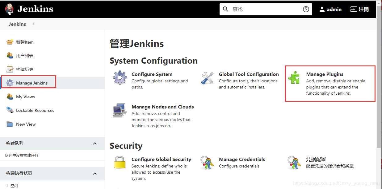Click the 队列中没有构建任务 text

22,156
